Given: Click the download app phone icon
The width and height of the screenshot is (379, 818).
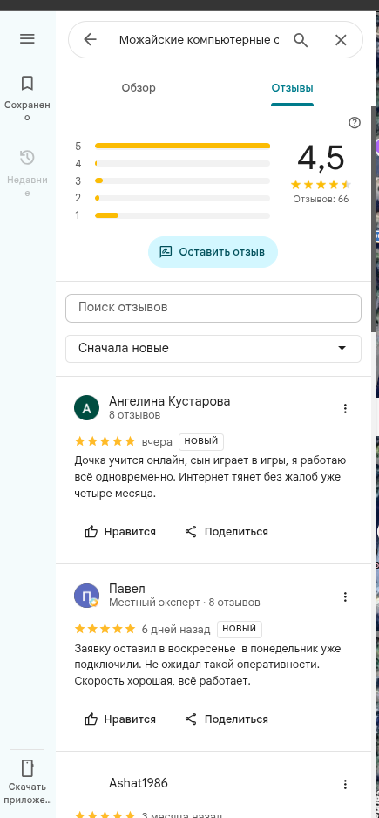Looking at the screenshot, I should coord(27,768).
